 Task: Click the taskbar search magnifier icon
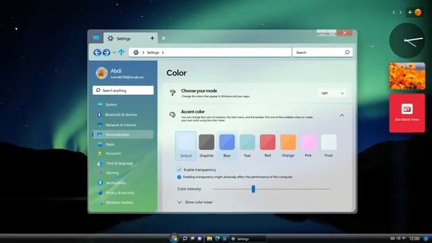click(x=185, y=238)
